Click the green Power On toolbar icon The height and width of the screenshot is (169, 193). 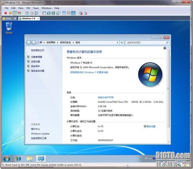pyautogui.click(x=15, y=13)
